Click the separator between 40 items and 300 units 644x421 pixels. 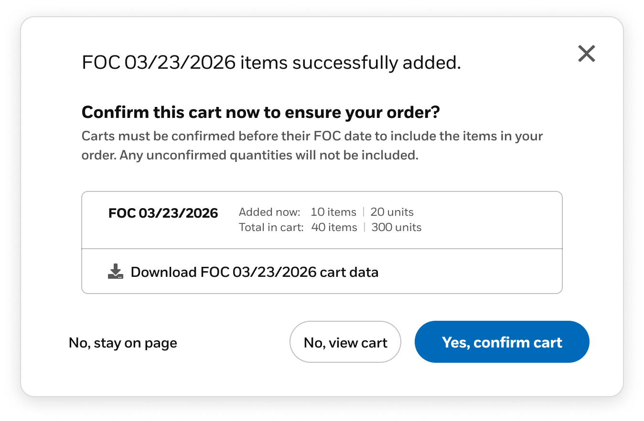[364, 227]
